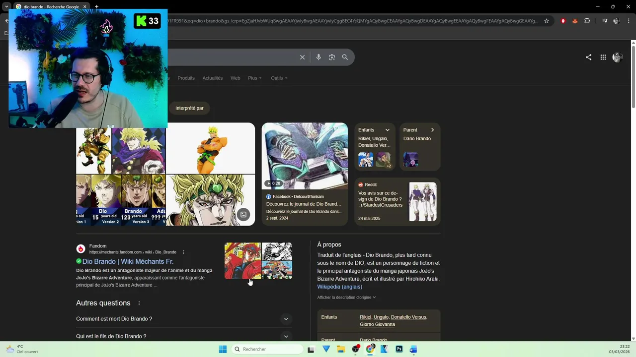Bookmark this page with the star icon
Screen dimensions: 636x357
(547, 21)
